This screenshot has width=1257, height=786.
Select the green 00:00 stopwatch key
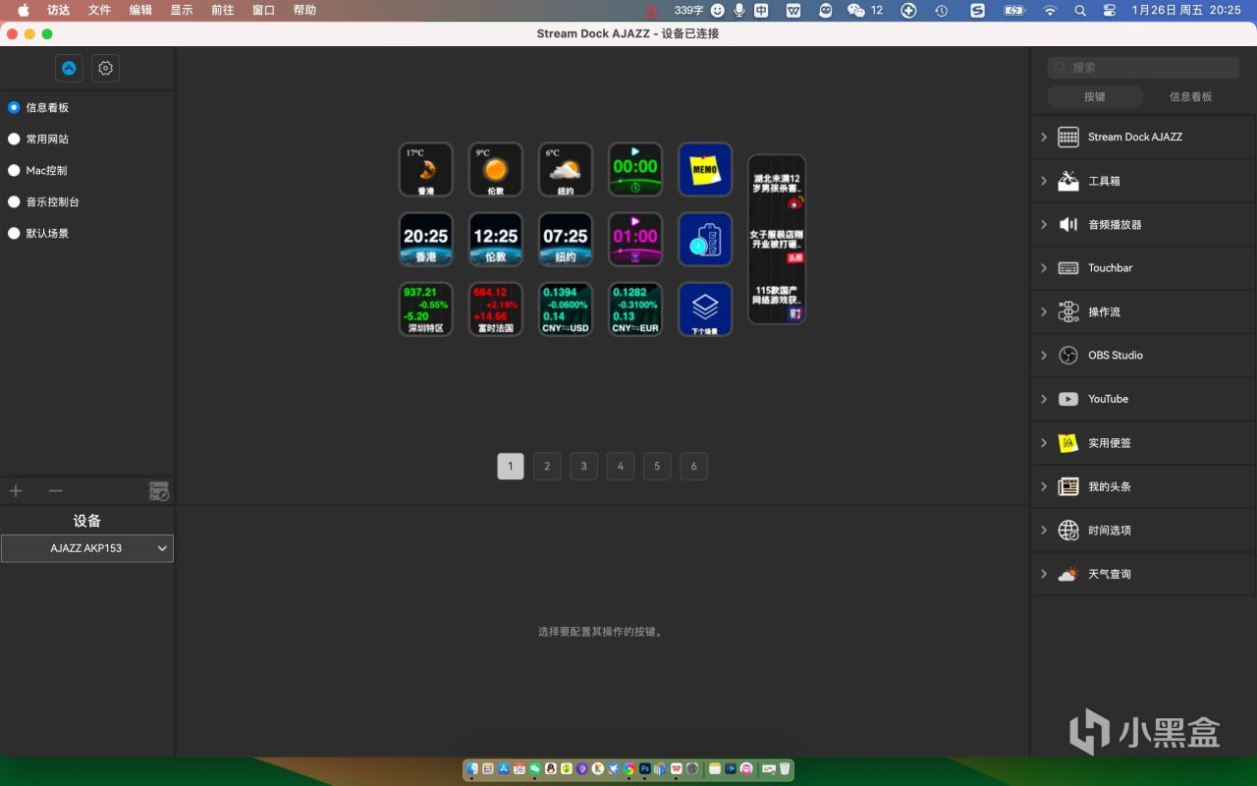point(635,170)
